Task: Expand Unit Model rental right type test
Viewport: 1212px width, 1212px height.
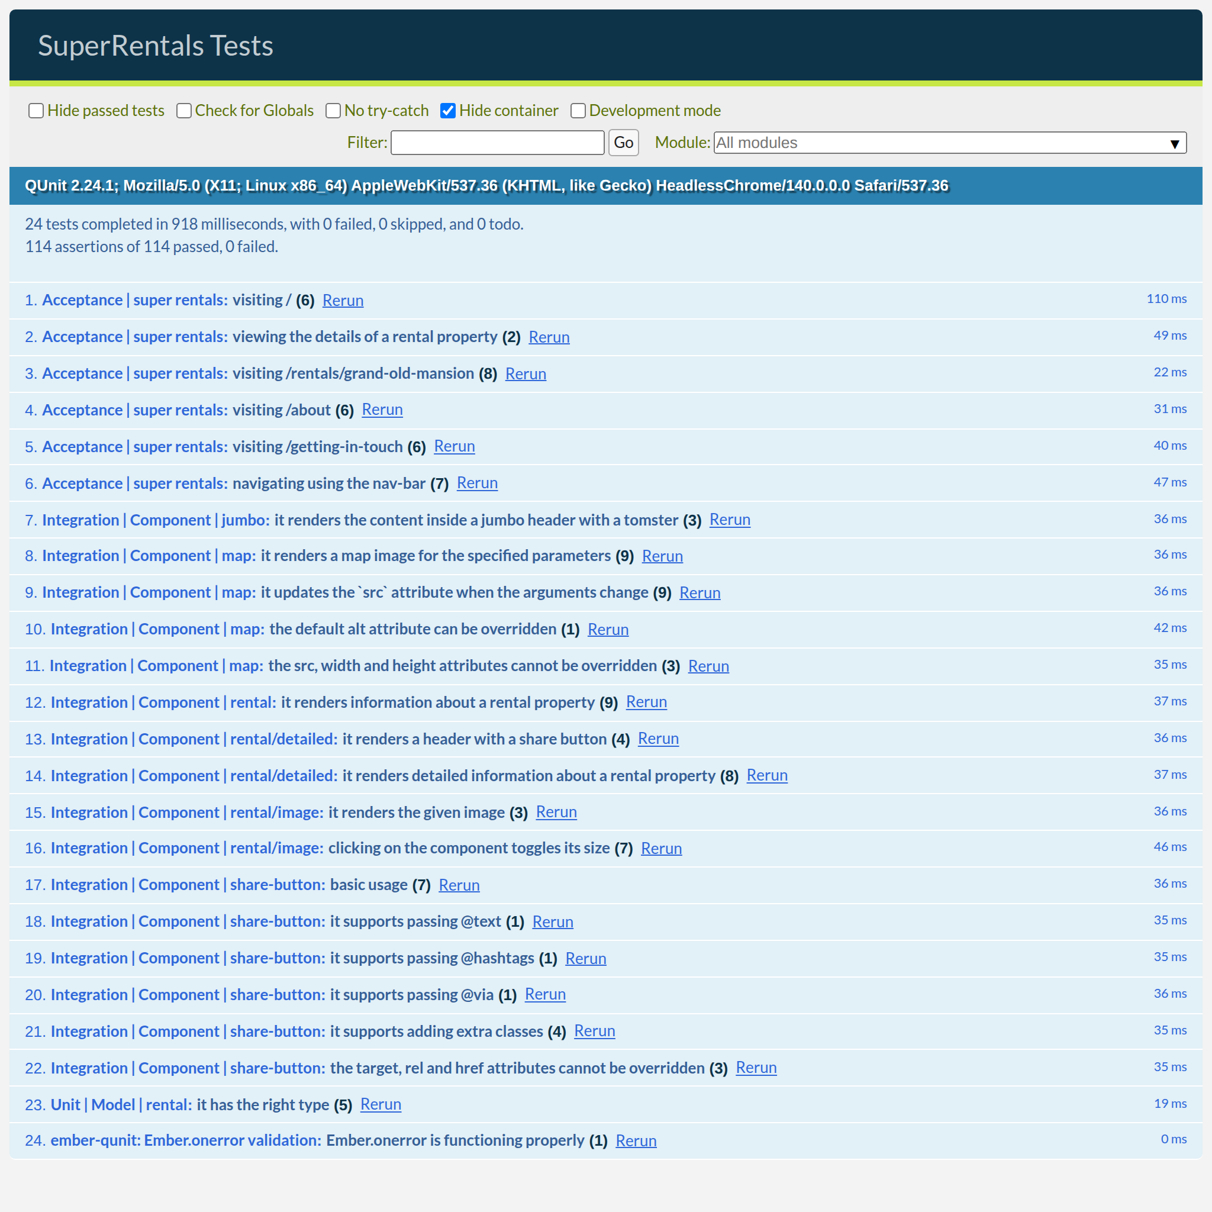Action: 262,1105
